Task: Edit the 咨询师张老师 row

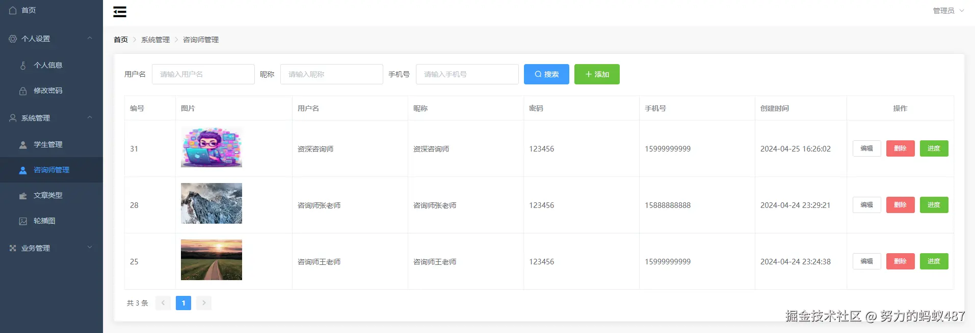Action: click(867, 205)
